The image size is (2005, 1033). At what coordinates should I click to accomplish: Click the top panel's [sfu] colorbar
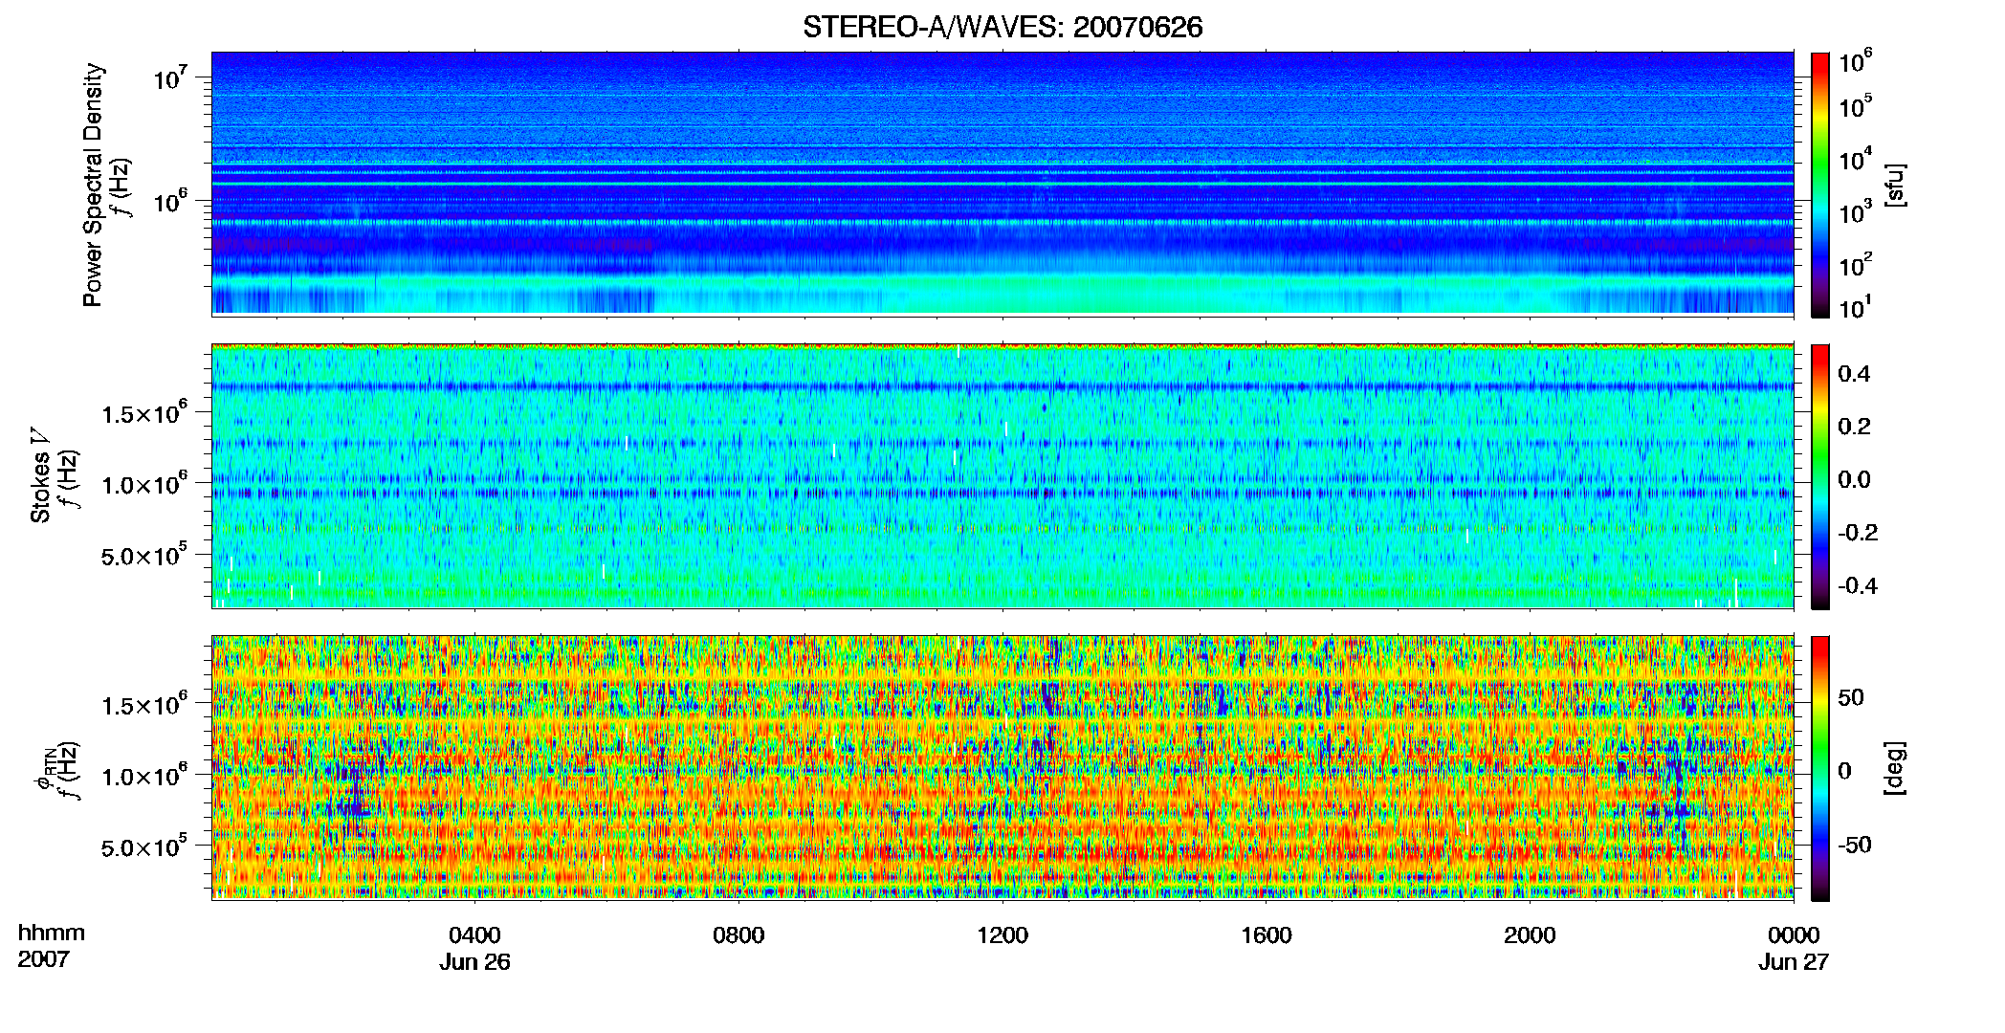[x=1820, y=185]
